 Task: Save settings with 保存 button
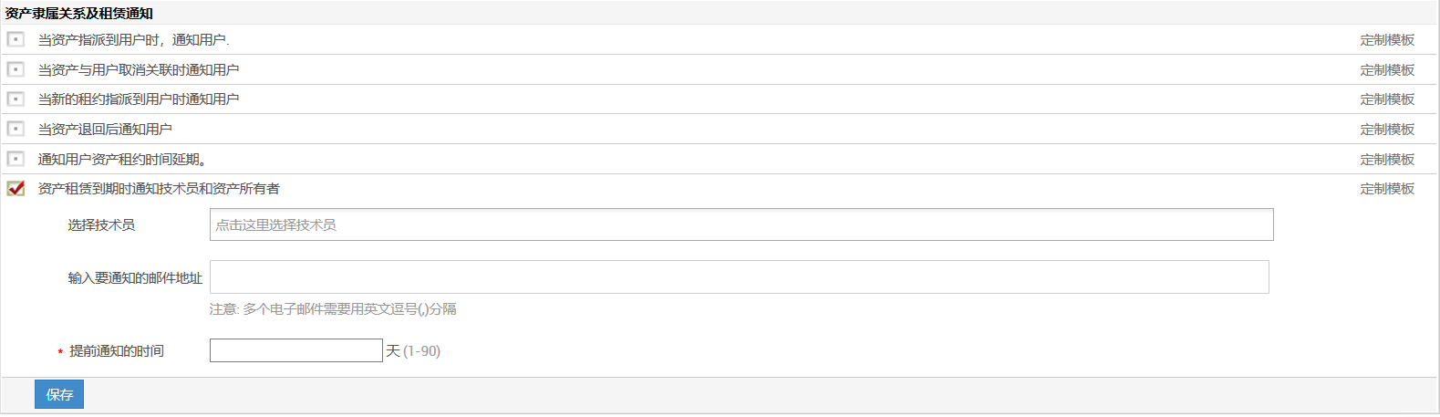pos(59,394)
